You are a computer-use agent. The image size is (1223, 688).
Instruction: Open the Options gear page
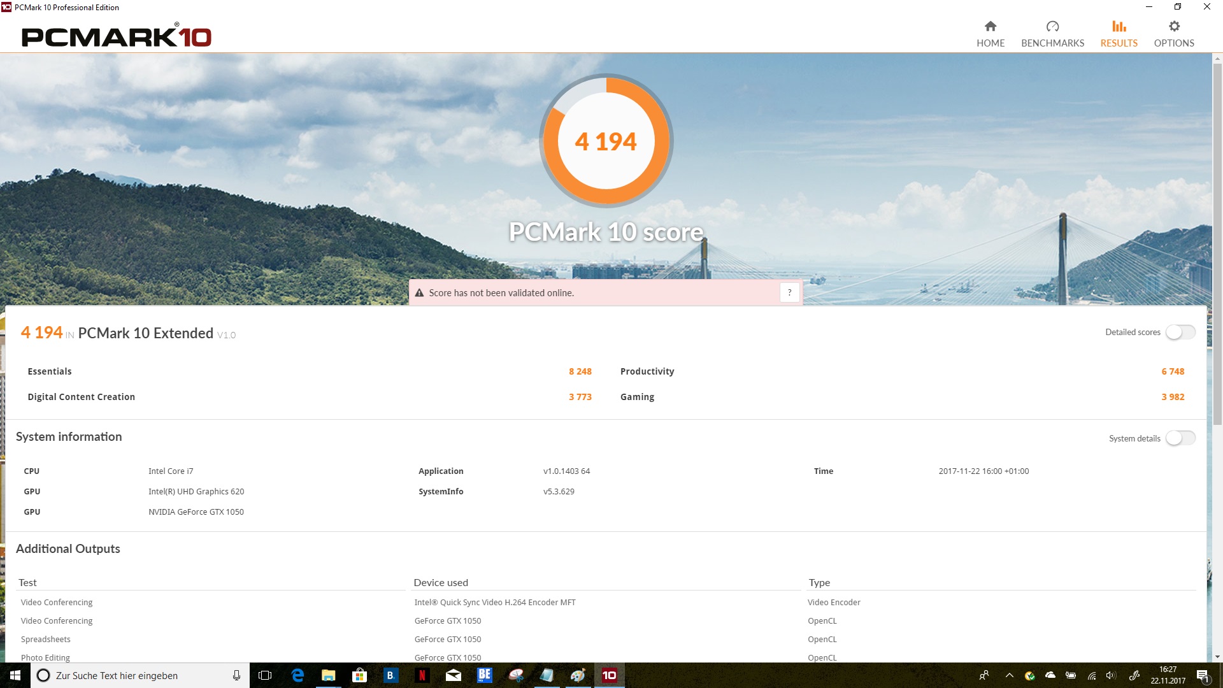pyautogui.click(x=1173, y=34)
